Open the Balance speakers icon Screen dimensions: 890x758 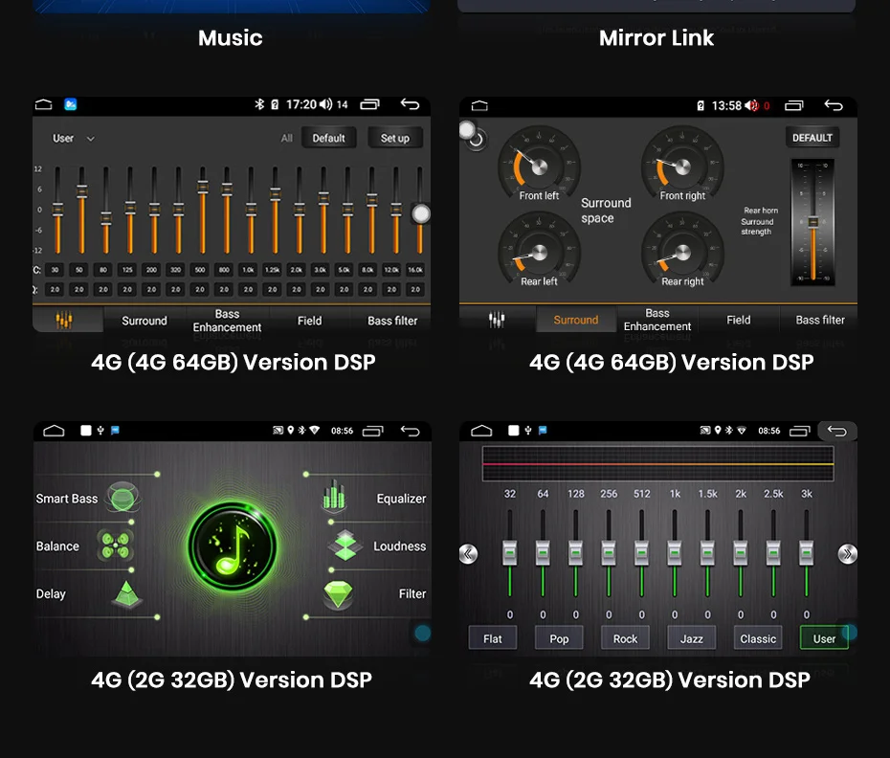(115, 546)
